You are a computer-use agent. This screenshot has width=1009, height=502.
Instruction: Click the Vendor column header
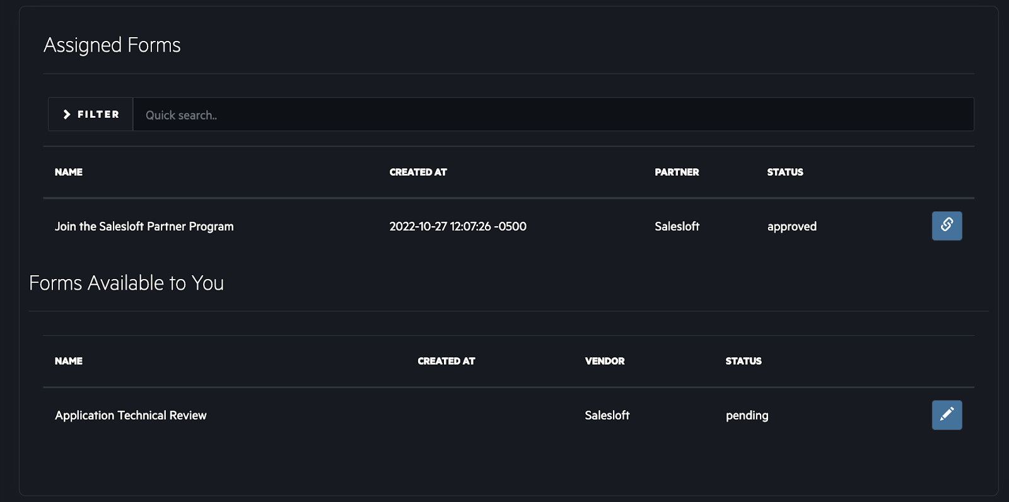[x=604, y=361]
